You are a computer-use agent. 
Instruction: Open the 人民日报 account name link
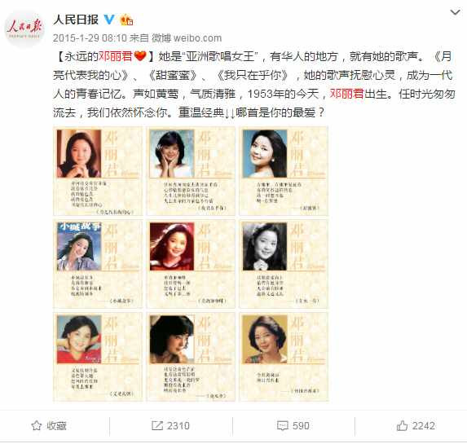tap(76, 20)
